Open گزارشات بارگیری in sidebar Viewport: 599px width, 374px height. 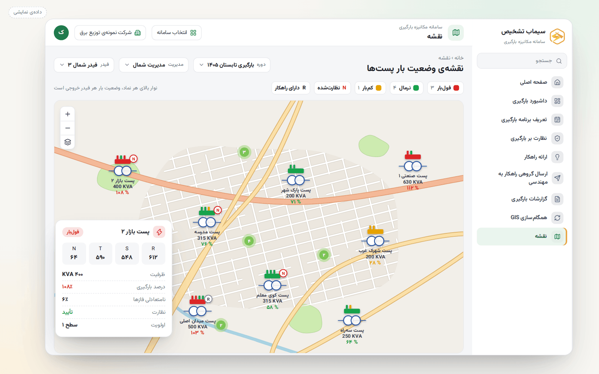(522, 199)
